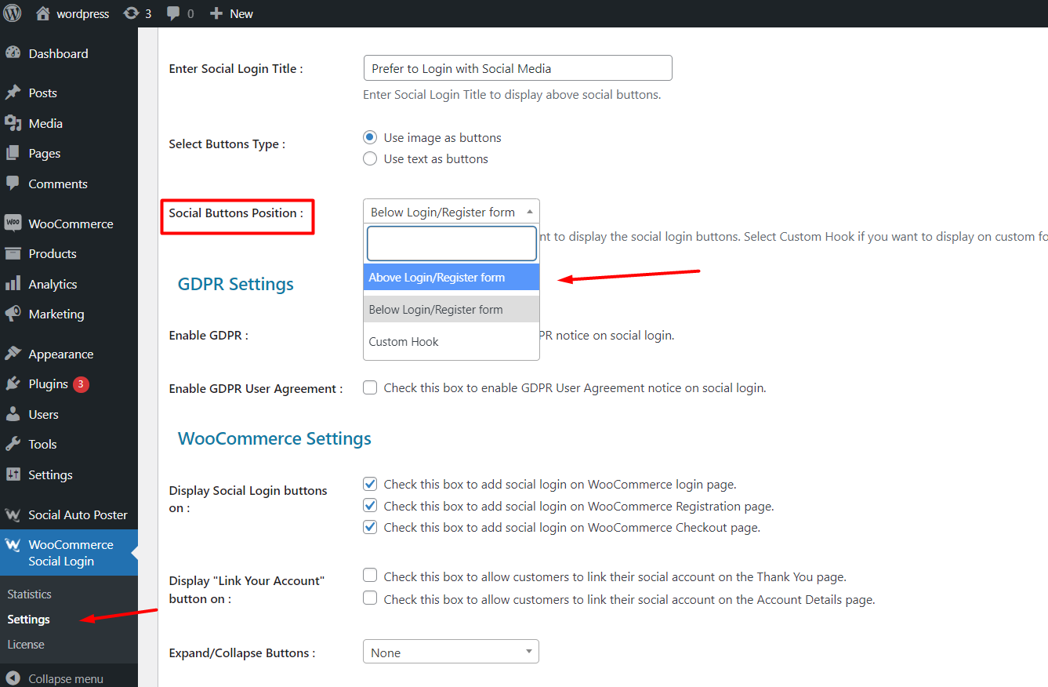Click the home site icon beside wordpress
This screenshot has height=687, width=1048.
click(43, 13)
